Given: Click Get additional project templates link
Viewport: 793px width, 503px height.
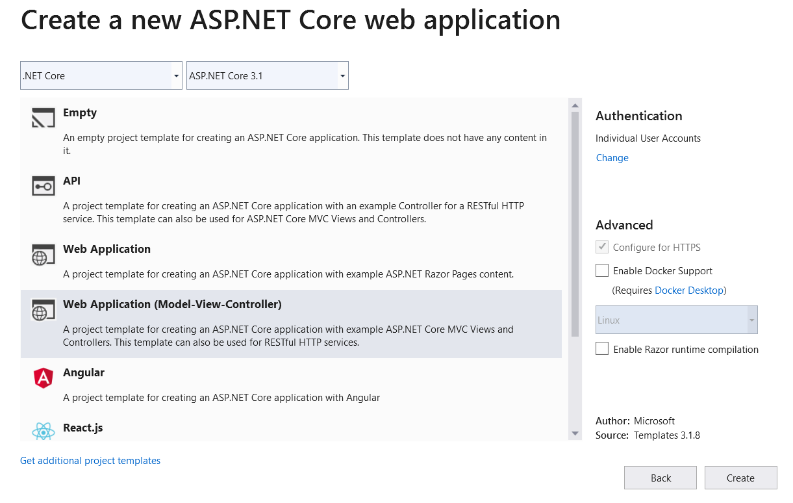Looking at the screenshot, I should coord(90,461).
